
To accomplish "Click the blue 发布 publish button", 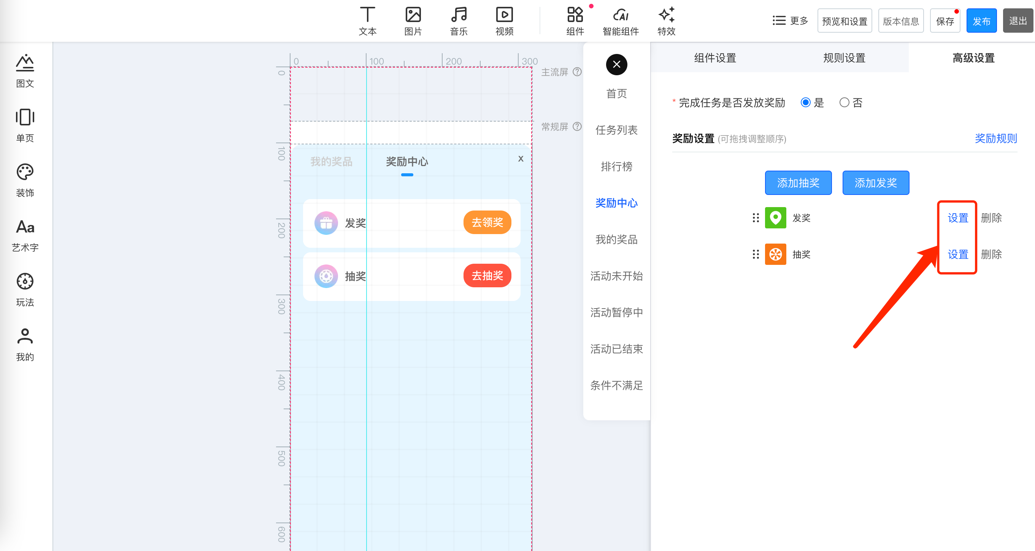I will coord(981,21).
